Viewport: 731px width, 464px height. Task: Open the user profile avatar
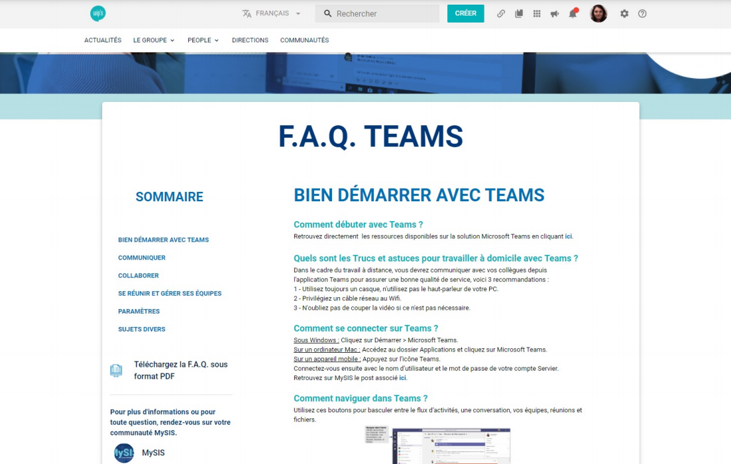coord(598,13)
